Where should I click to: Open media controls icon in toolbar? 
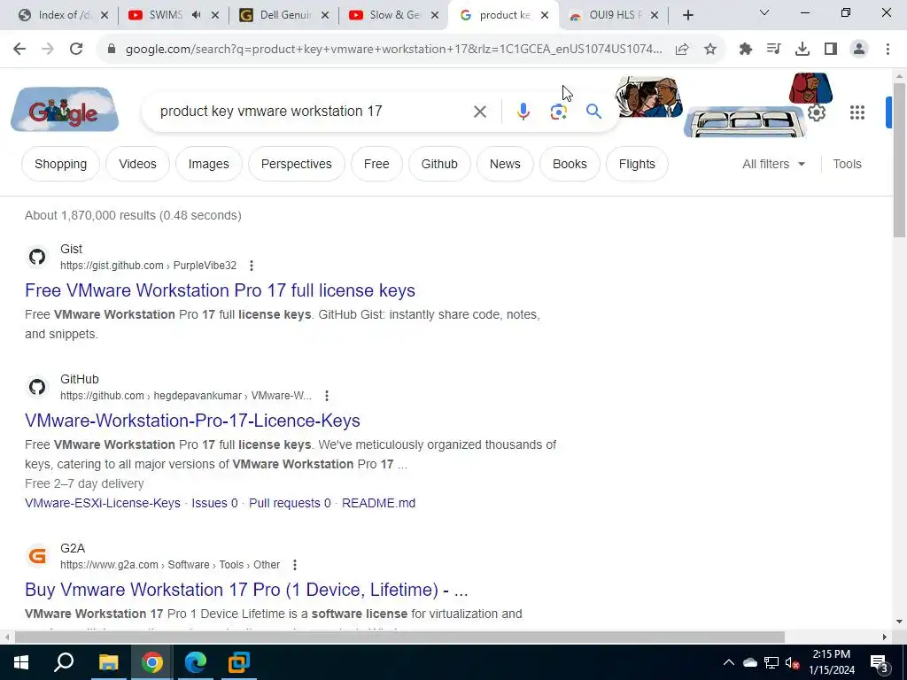point(773,50)
